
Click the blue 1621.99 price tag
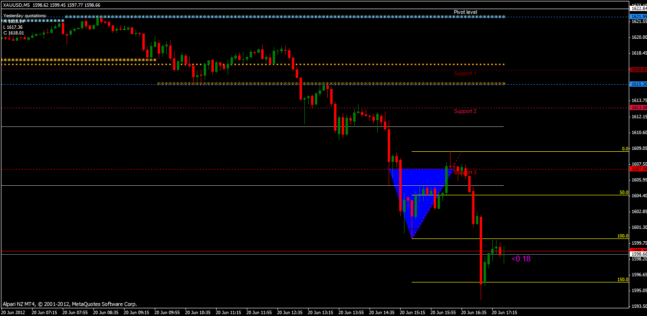coord(638,17)
